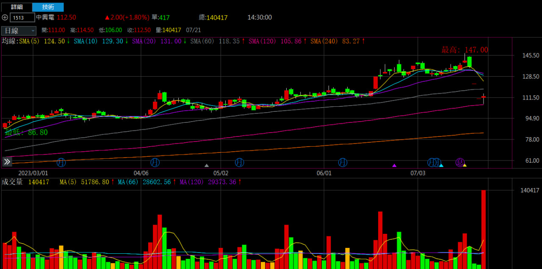Click the gray triangle event marker

pos(207,165)
